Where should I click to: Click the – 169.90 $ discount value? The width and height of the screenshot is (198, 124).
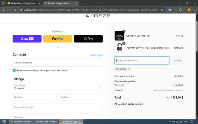tap(178, 85)
